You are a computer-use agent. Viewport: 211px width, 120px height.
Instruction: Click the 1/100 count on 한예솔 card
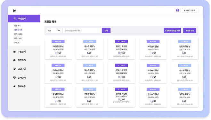coord(58,77)
